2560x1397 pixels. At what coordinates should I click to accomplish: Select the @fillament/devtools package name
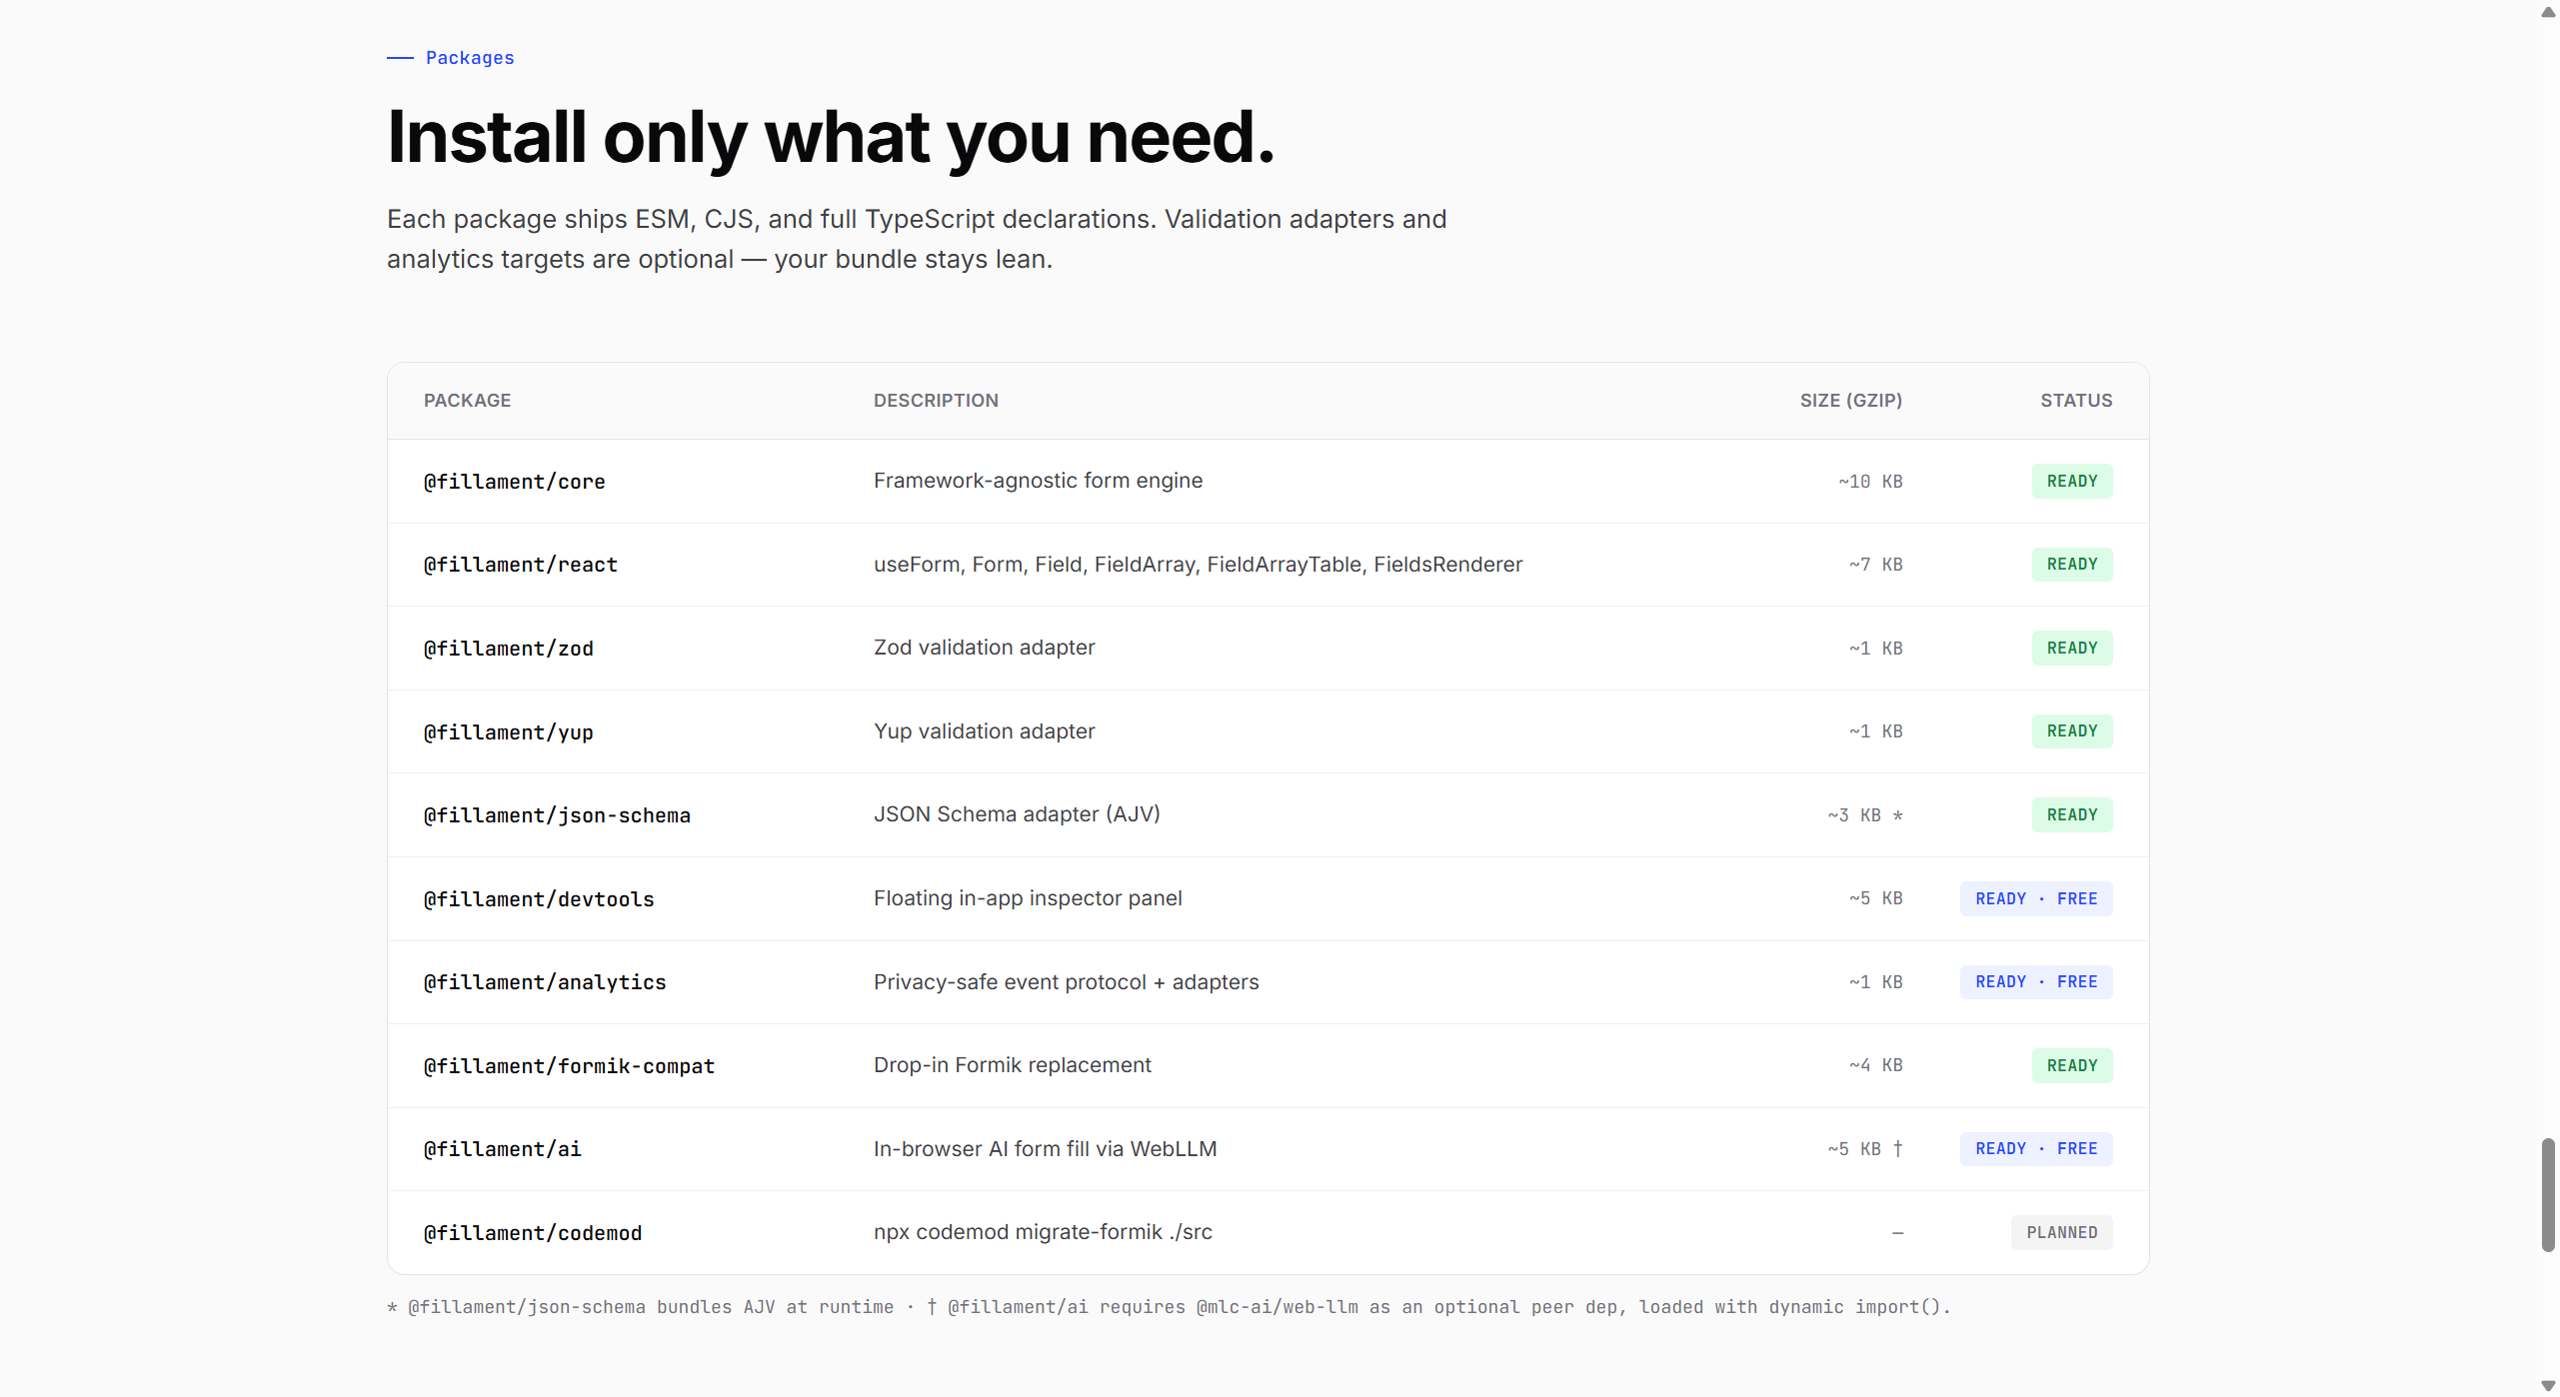tap(539, 899)
